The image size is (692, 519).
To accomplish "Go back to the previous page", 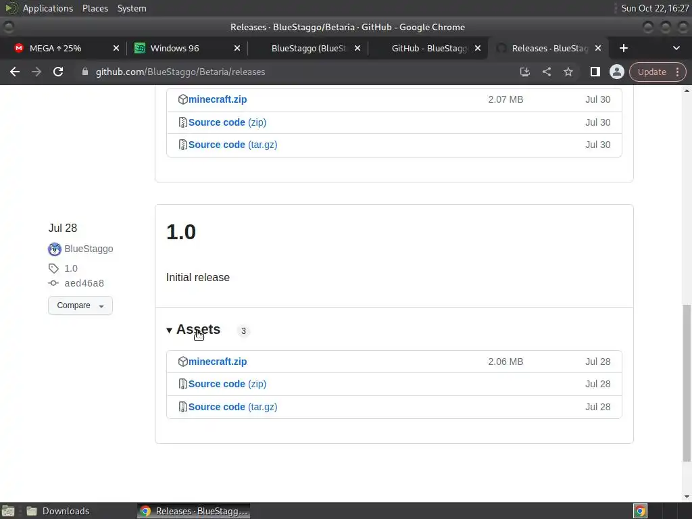I will [x=15, y=72].
